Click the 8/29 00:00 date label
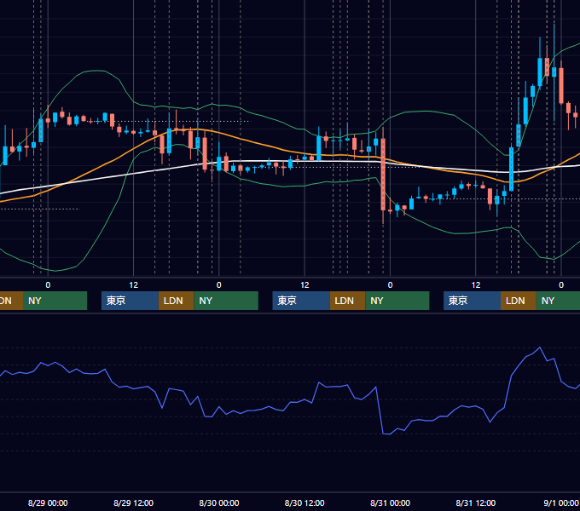This screenshot has width=580, height=511. [x=48, y=502]
